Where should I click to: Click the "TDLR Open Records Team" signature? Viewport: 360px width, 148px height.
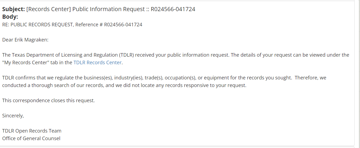pyautogui.click(x=32, y=131)
